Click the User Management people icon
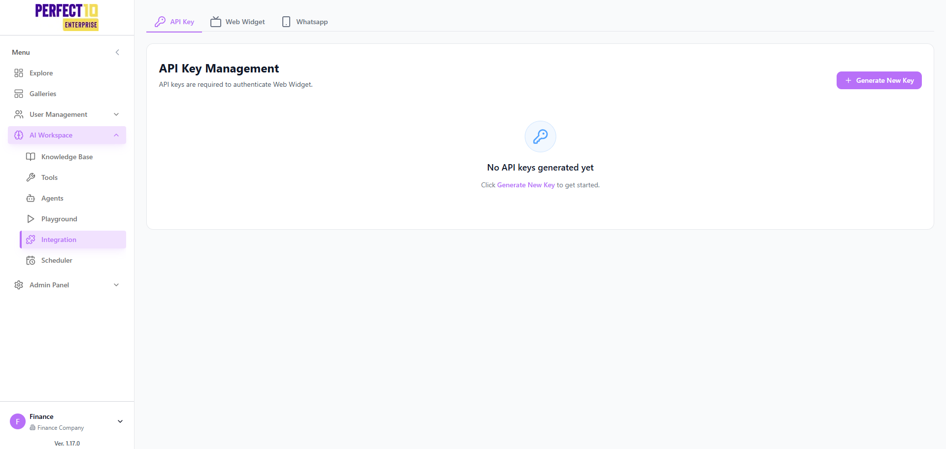This screenshot has width=946, height=449. 19,114
